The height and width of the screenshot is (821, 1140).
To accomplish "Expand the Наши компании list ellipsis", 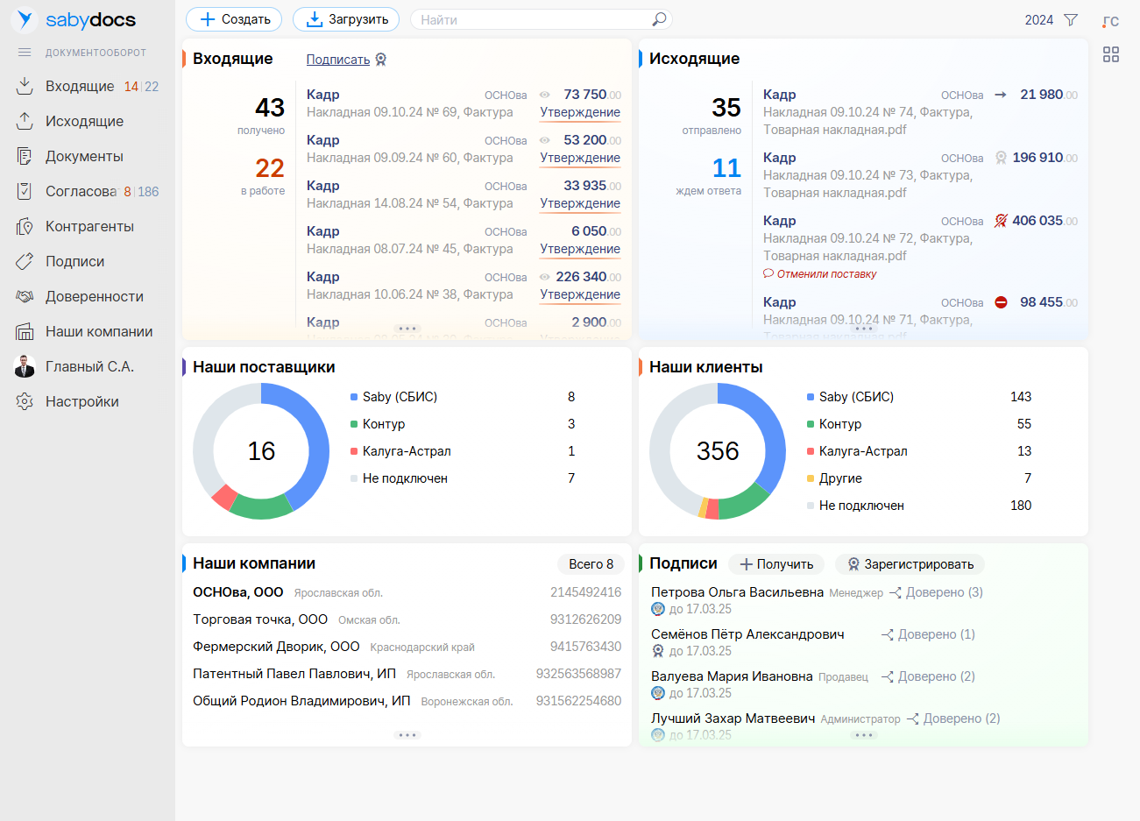I will tap(407, 735).
